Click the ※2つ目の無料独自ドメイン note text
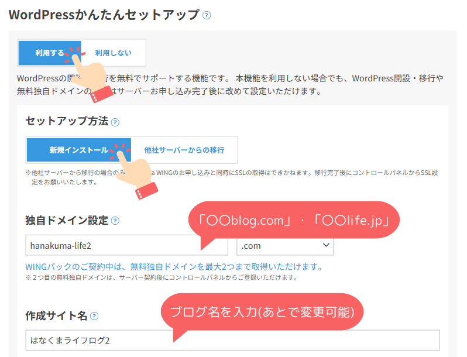 tap(162, 277)
